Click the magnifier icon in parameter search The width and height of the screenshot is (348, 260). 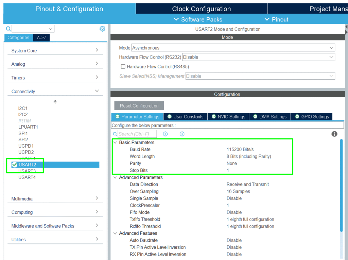115,134
